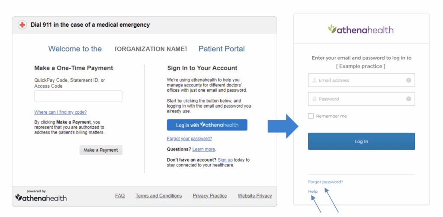
Task: Click the blue Log In button
Action: pyautogui.click(x=361, y=141)
